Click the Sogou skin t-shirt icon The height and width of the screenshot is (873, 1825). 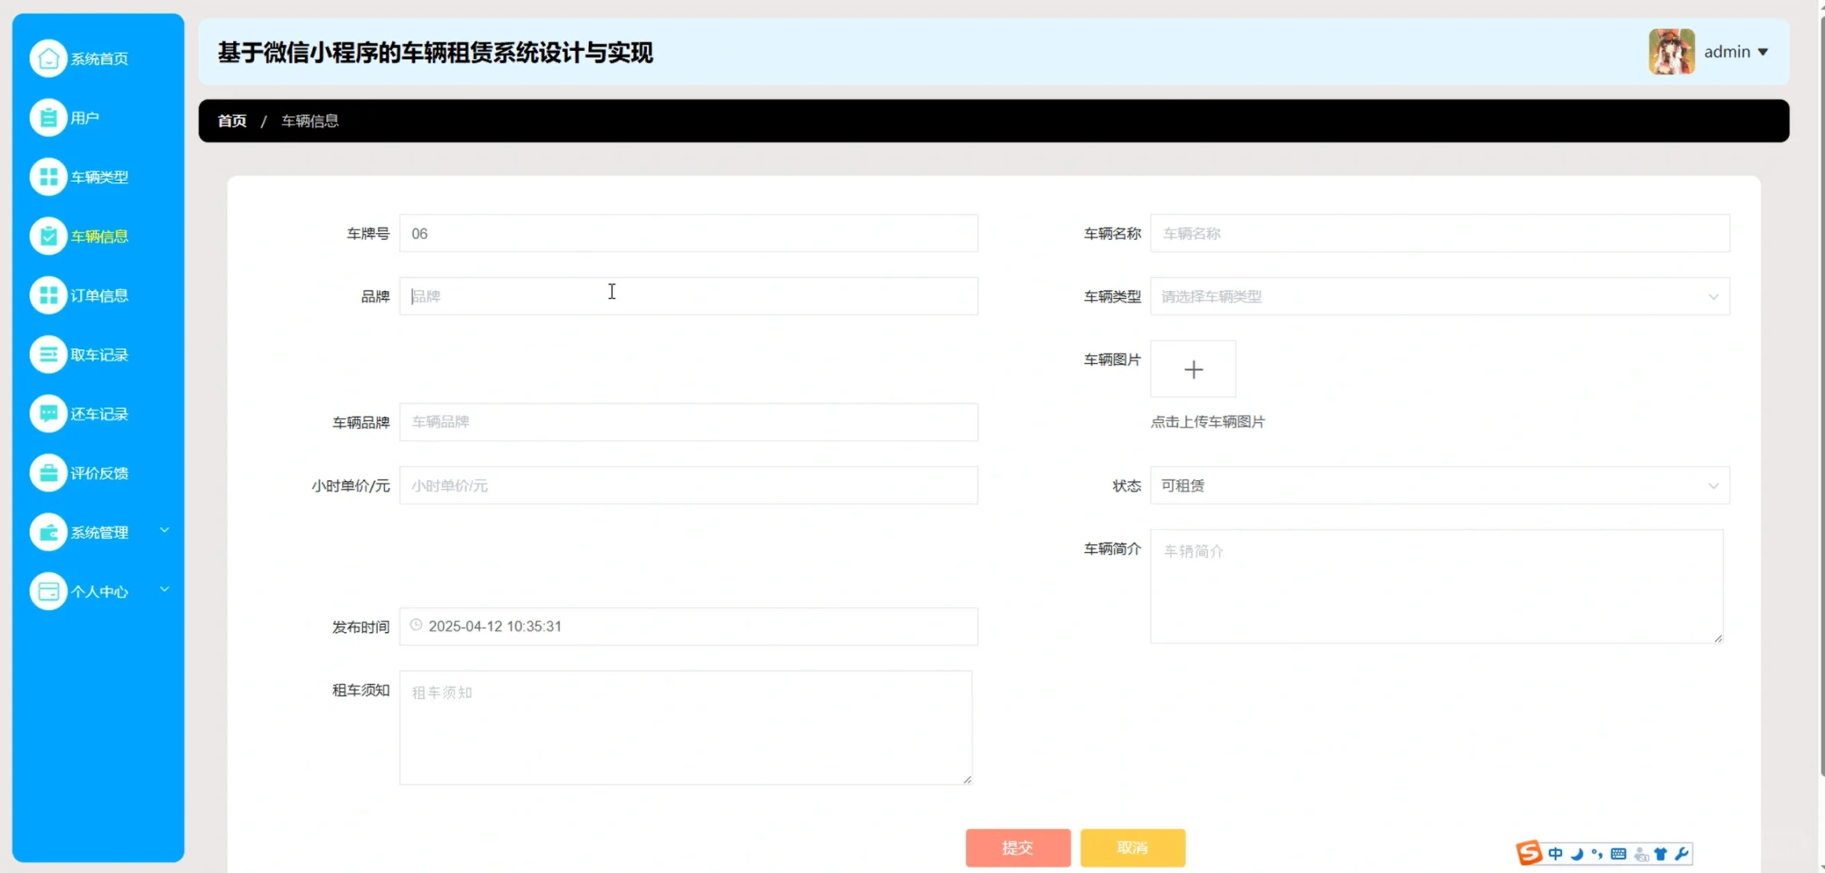[x=1661, y=854]
